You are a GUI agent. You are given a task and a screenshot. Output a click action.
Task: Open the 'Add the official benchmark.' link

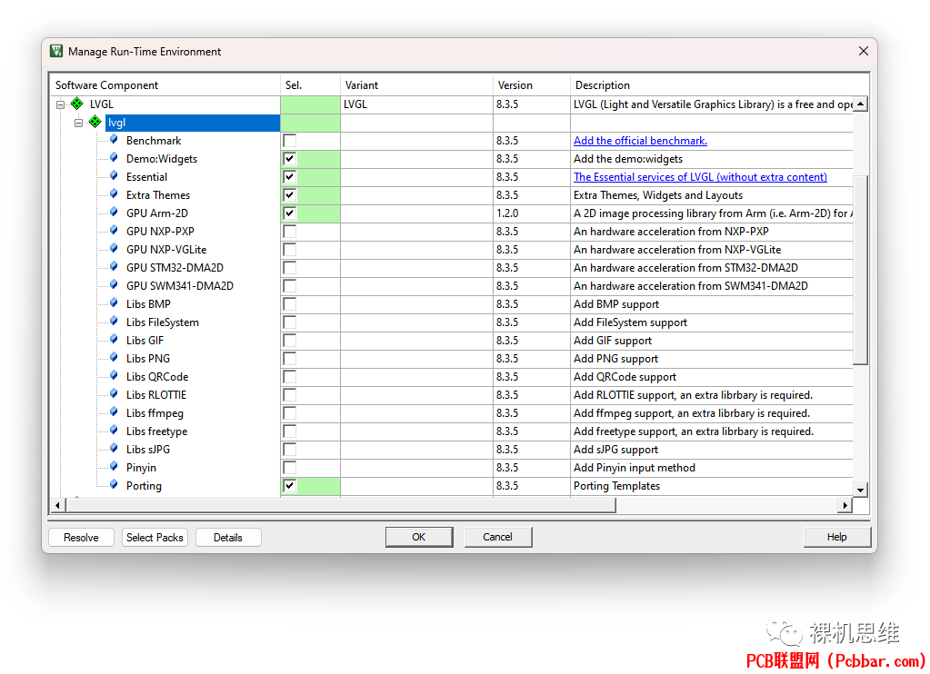pos(640,141)
